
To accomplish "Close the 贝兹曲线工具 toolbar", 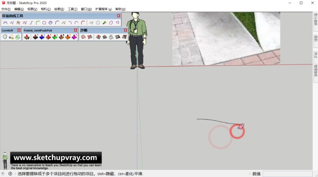I will 118,16.
